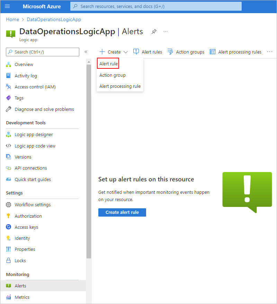
Task: Click the Metrics chart icon
Action: (x=9, y=297)
